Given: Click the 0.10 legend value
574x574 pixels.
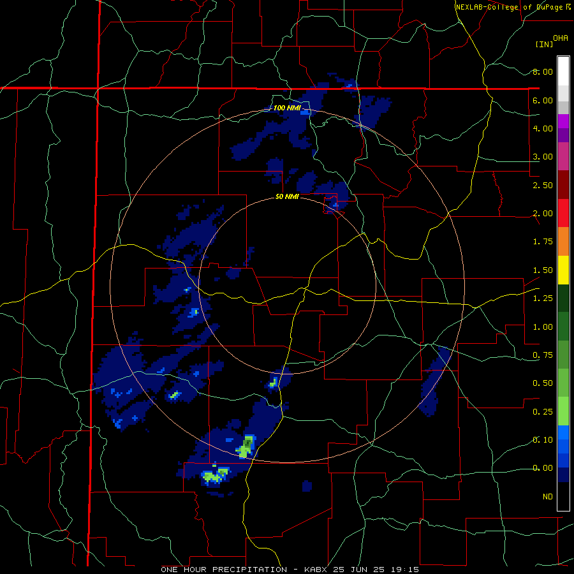Looking at the screenshot, I should point(543,440).
